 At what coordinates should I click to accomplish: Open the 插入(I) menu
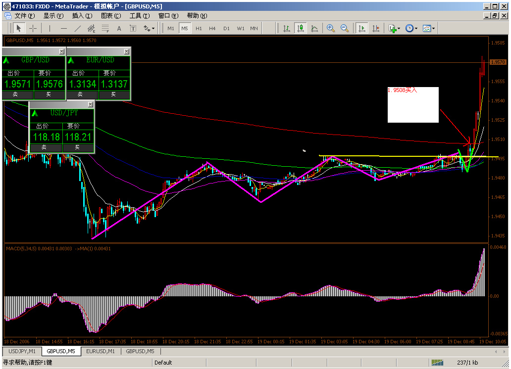82,16
